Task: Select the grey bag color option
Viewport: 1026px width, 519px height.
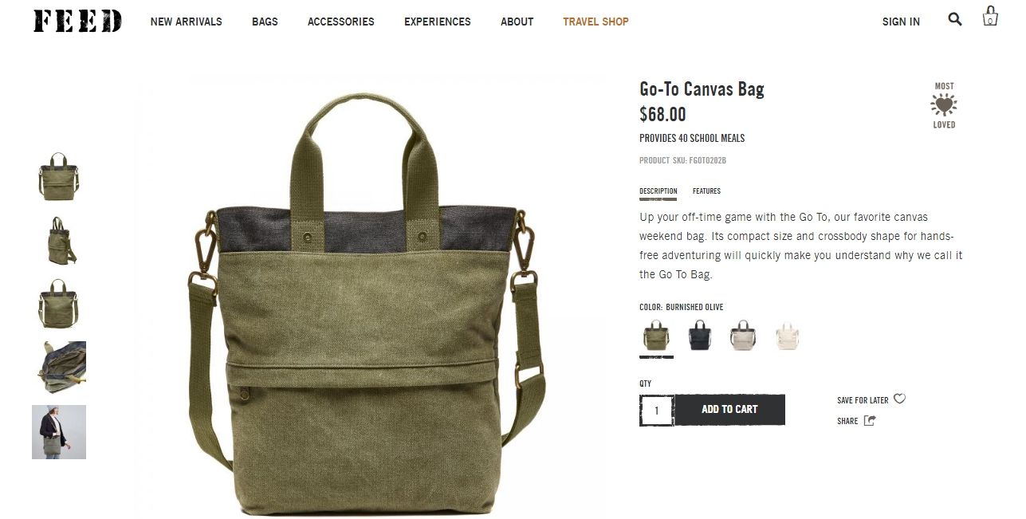Action: coord(742,336)
